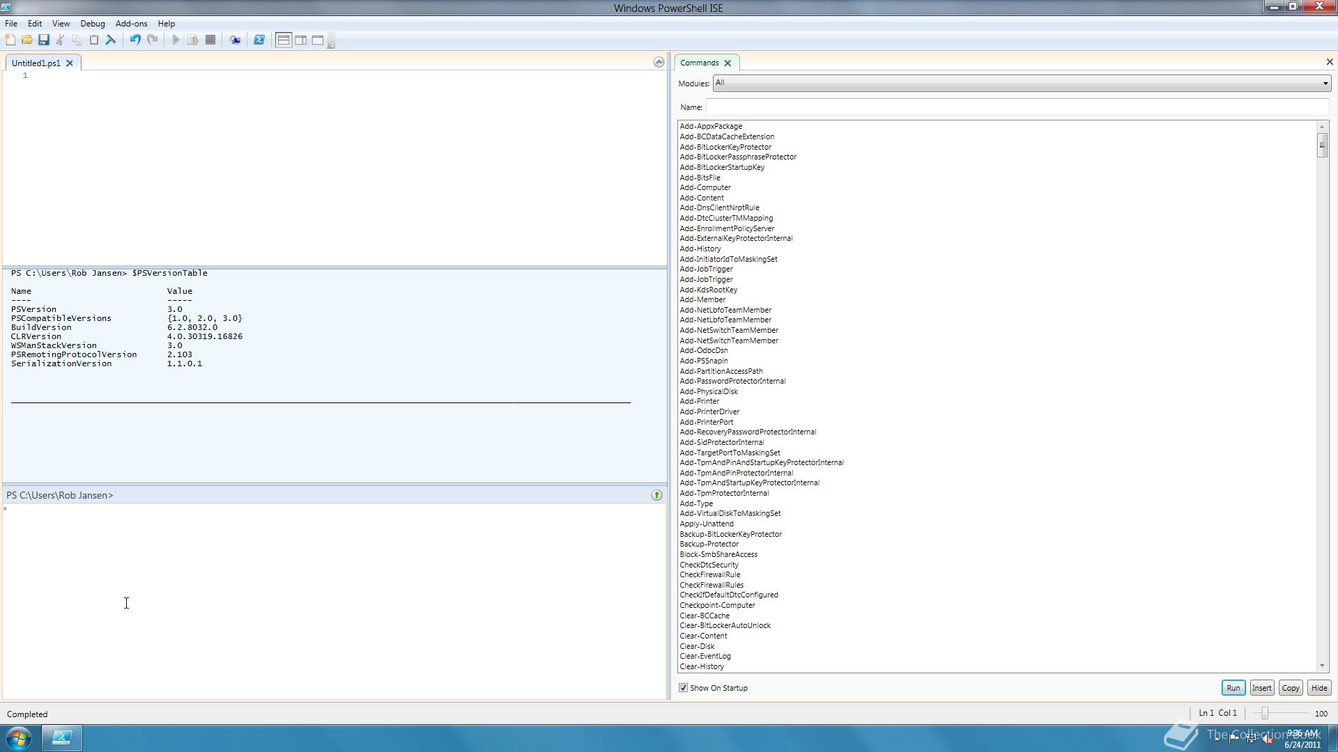This screenshot has height=752, width=1338.
Task: Click the Name filter input field
Action: (1017, 107)
